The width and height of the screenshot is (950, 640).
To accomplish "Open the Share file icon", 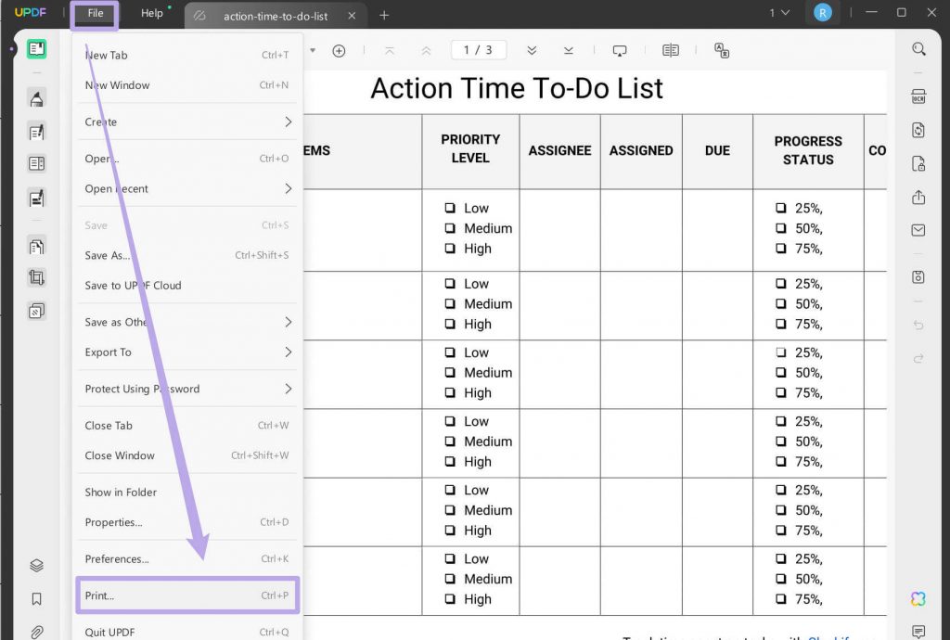I will (x=918, y=198).
